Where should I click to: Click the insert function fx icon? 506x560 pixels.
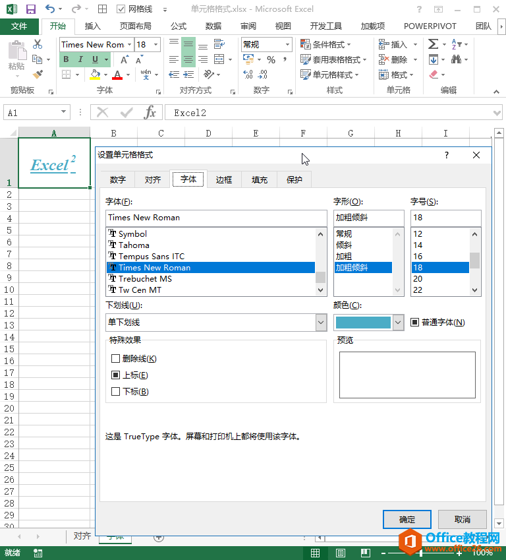point(150,113)
